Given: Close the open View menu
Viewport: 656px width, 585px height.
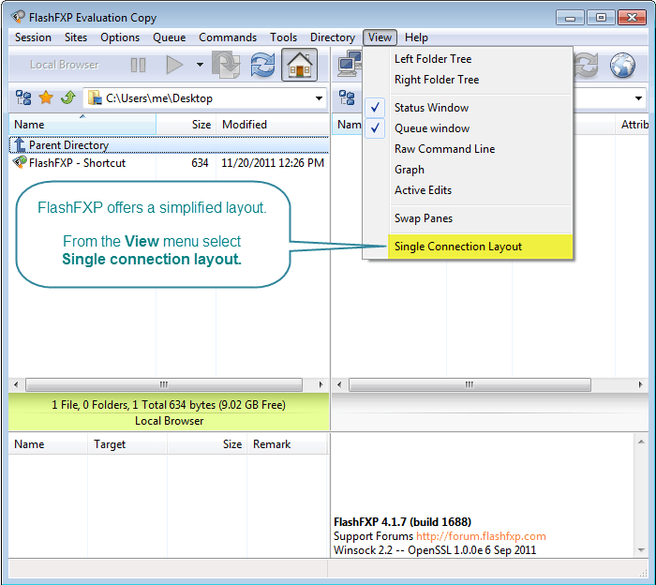Looking at the screenshot, I should [380, 37].
